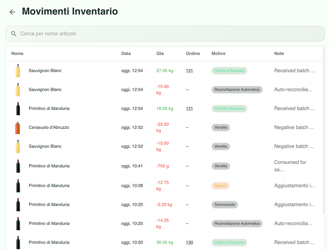329x250 pixels.
Task: Select the bottle icon next to oggi 10:41 entry
Action: coord(18,166)
